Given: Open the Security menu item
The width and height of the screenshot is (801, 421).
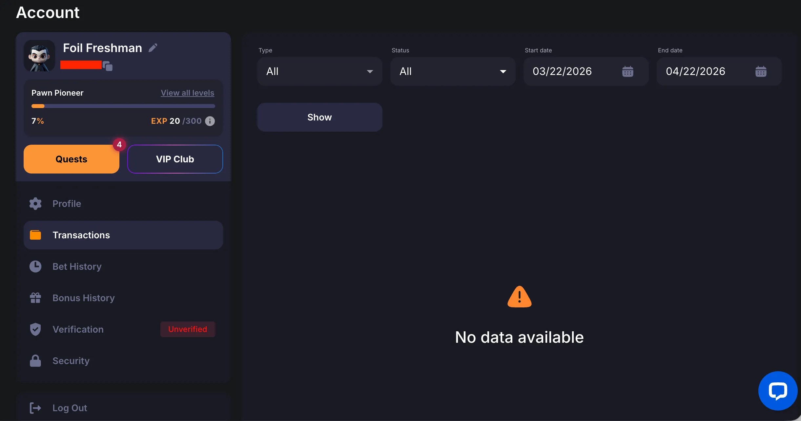Looking at the screenshot, I should (x=123, y=361).
